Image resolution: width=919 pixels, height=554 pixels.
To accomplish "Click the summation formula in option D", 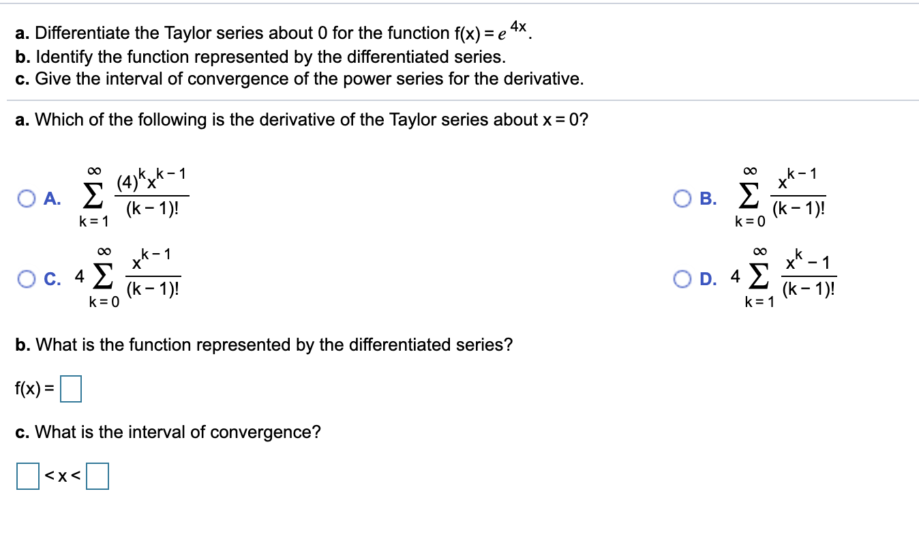I will click(798, 276).
